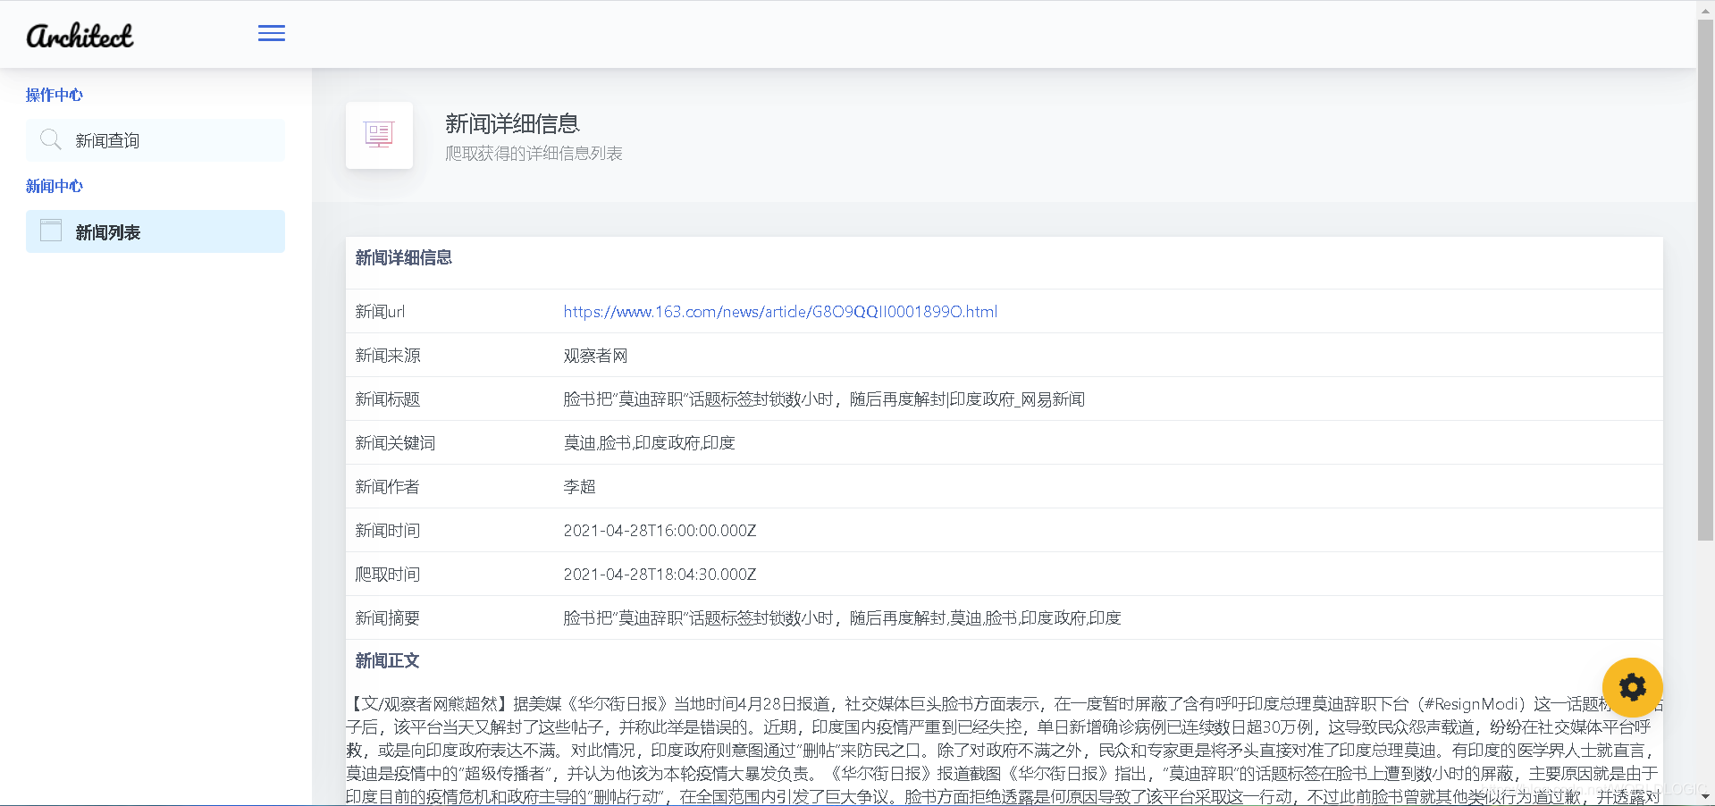Click the 新闻摘要 label
The image size is (1715, 806).
(x=388, y=618)
